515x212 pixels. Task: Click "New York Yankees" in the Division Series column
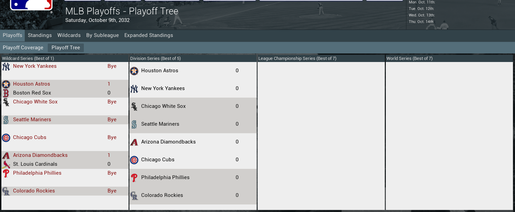(163, 88)
